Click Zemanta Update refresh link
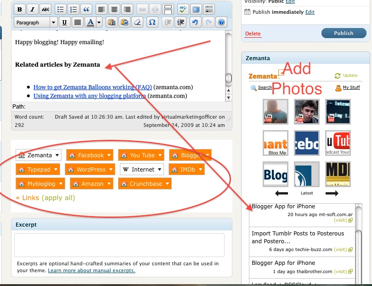The height and width of the screenshot is (286, 372). tap(346, 75)
